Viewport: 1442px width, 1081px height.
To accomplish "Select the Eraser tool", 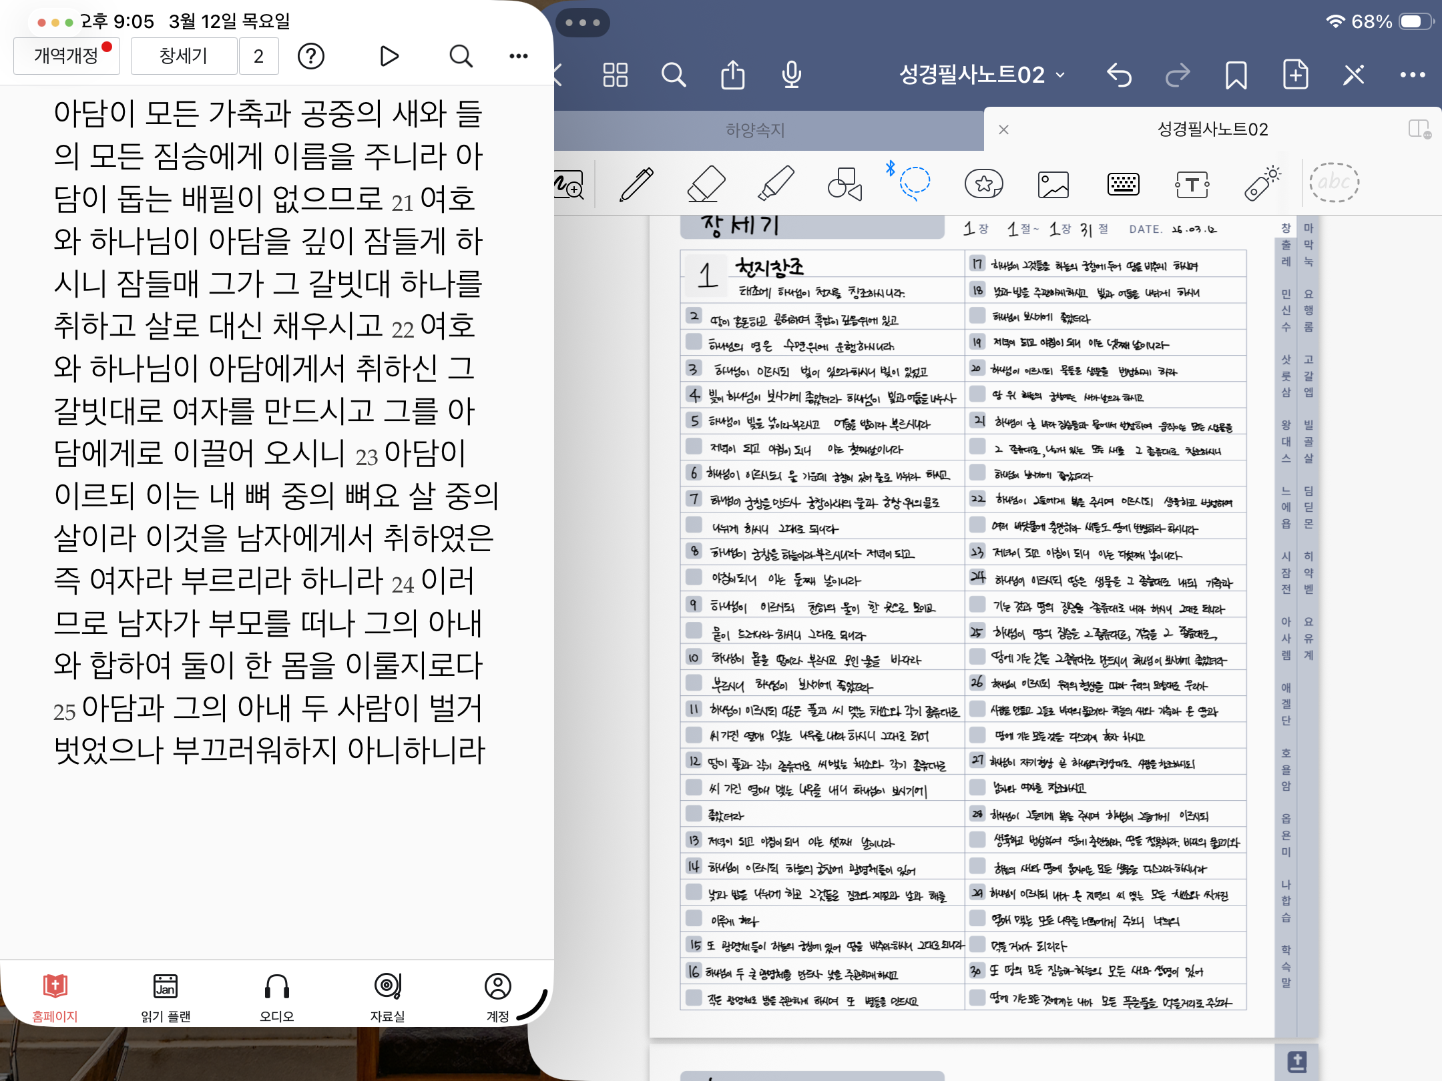I will pyautogui.click(x=706, y=184).
